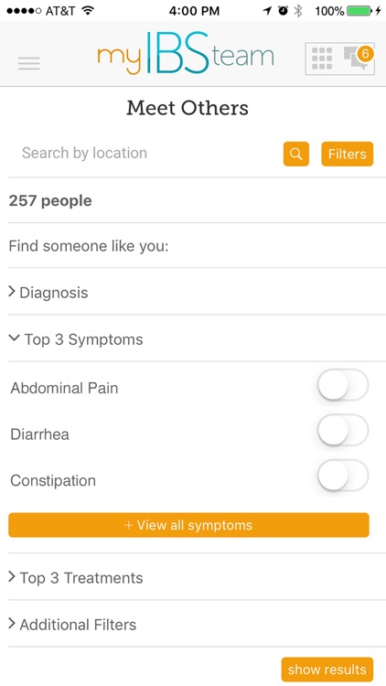
Task: Tap the Filters button
Action: point(347,154)
